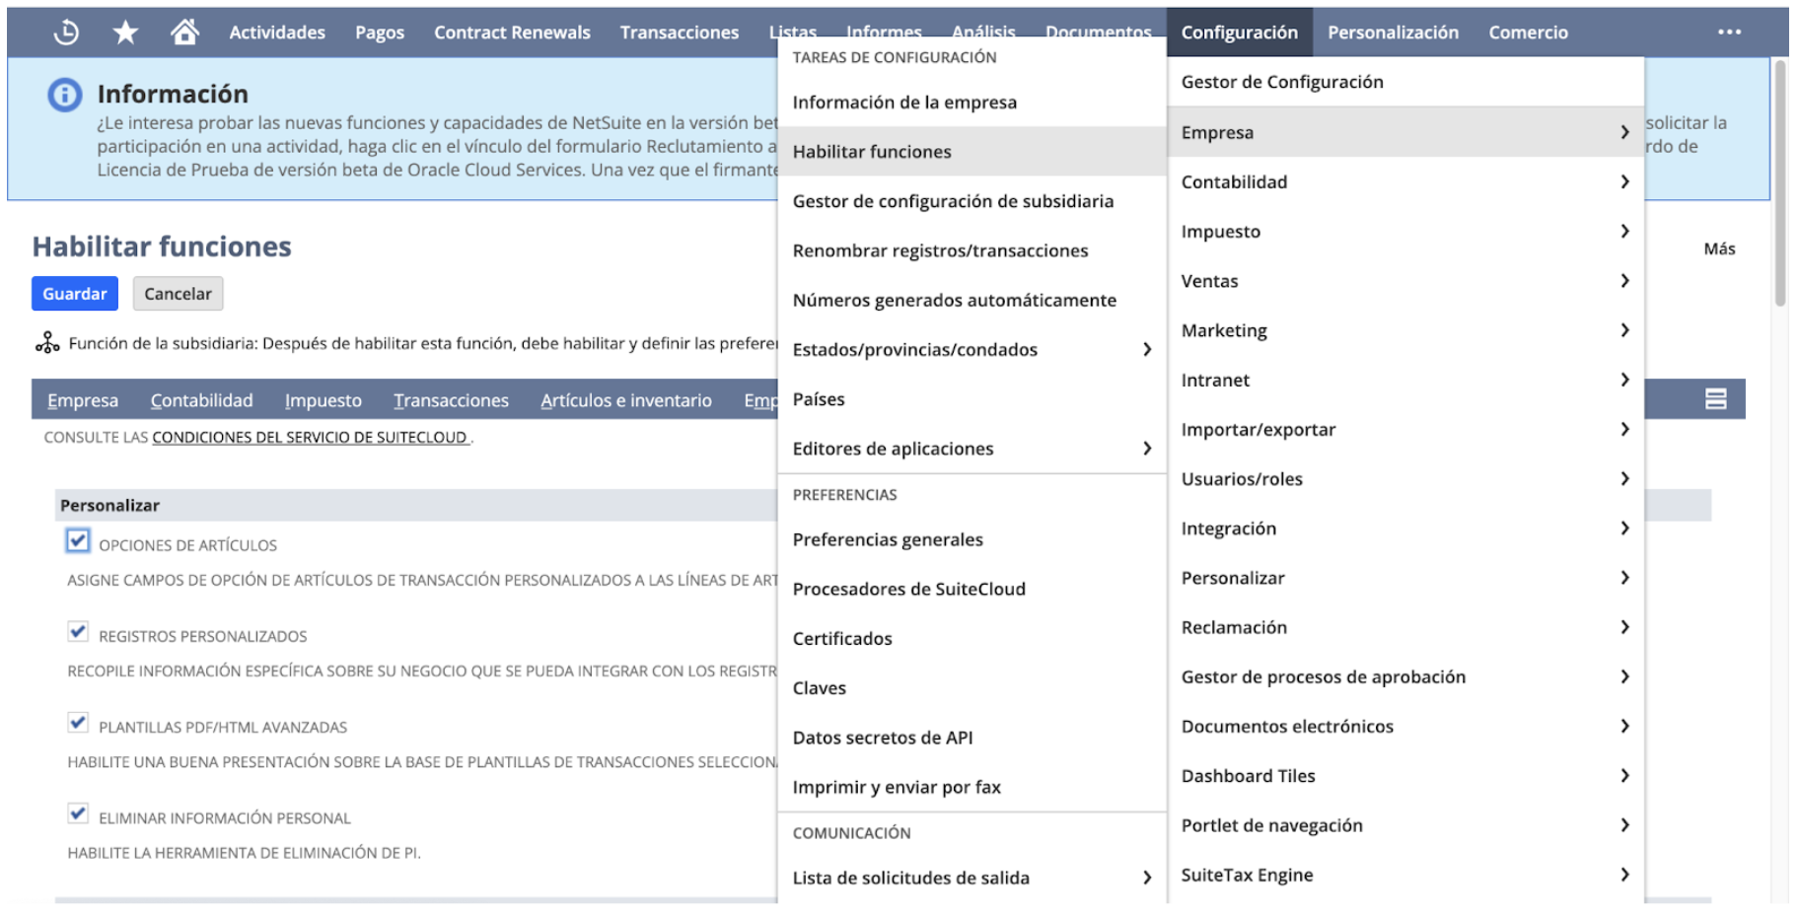The height and width of the screenshot is (917, 1799).
Task: Click the page vertical scrollbar
Action: [x=1780, y=182]
